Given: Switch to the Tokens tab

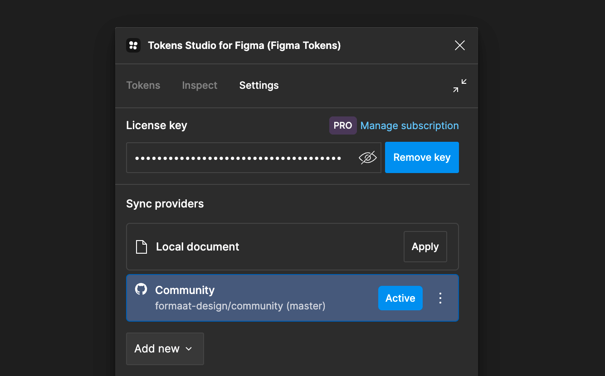Looking at the screenshot, I should click(143, 85).
